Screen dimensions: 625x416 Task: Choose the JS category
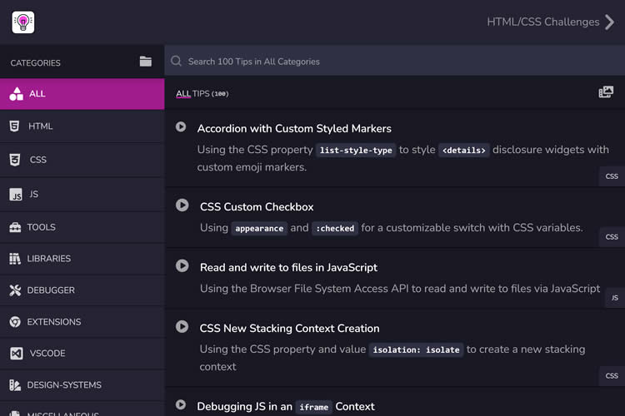point(33,195)
